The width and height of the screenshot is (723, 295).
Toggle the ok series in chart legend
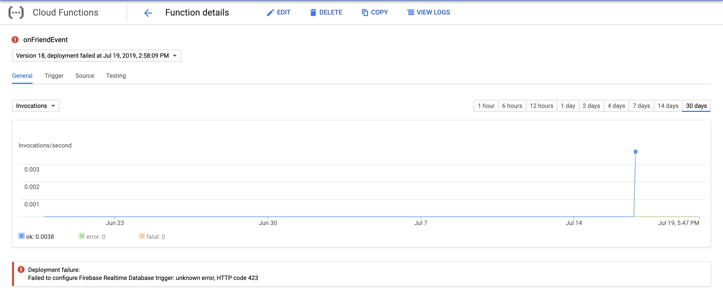[x=21, y=236]
